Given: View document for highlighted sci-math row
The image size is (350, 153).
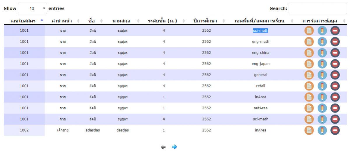Looking at the screenshot, I should tap(309, 31).
